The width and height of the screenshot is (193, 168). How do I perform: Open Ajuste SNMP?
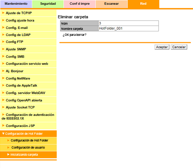click(28, 49)
